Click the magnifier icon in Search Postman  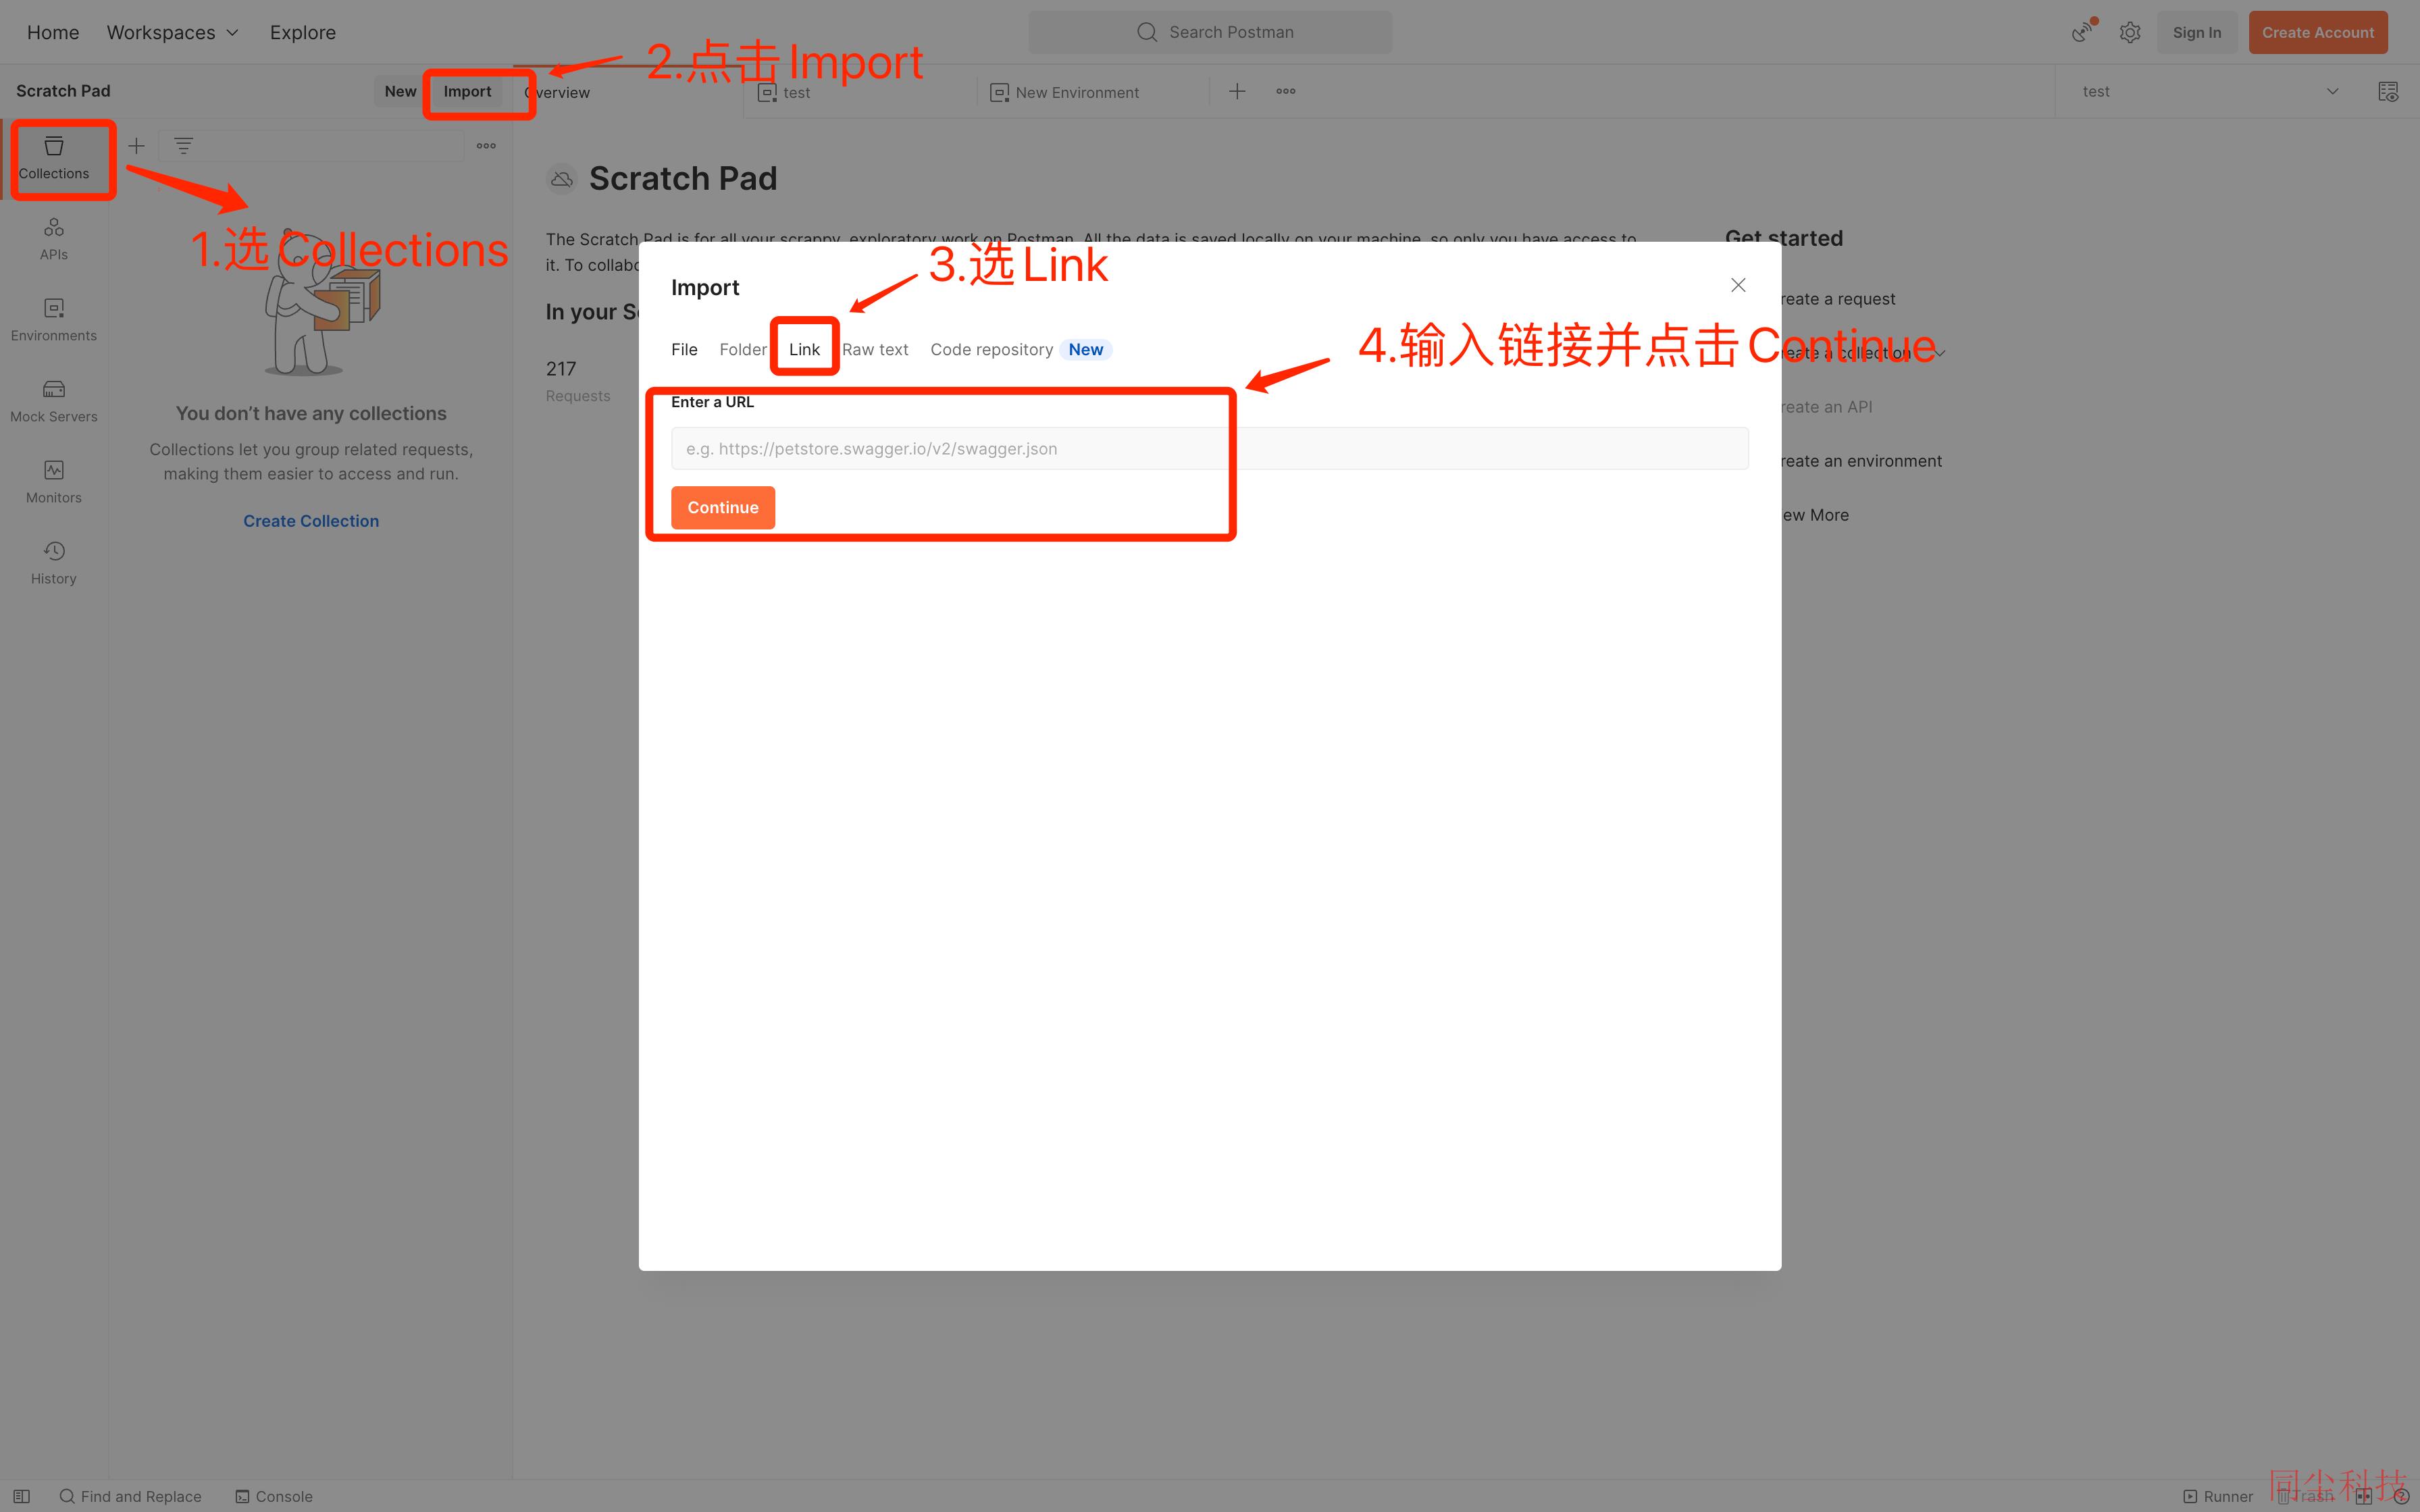point(1147,32)
